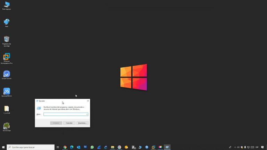Open the People tray icon
The image size is (267, 150).
230,147
